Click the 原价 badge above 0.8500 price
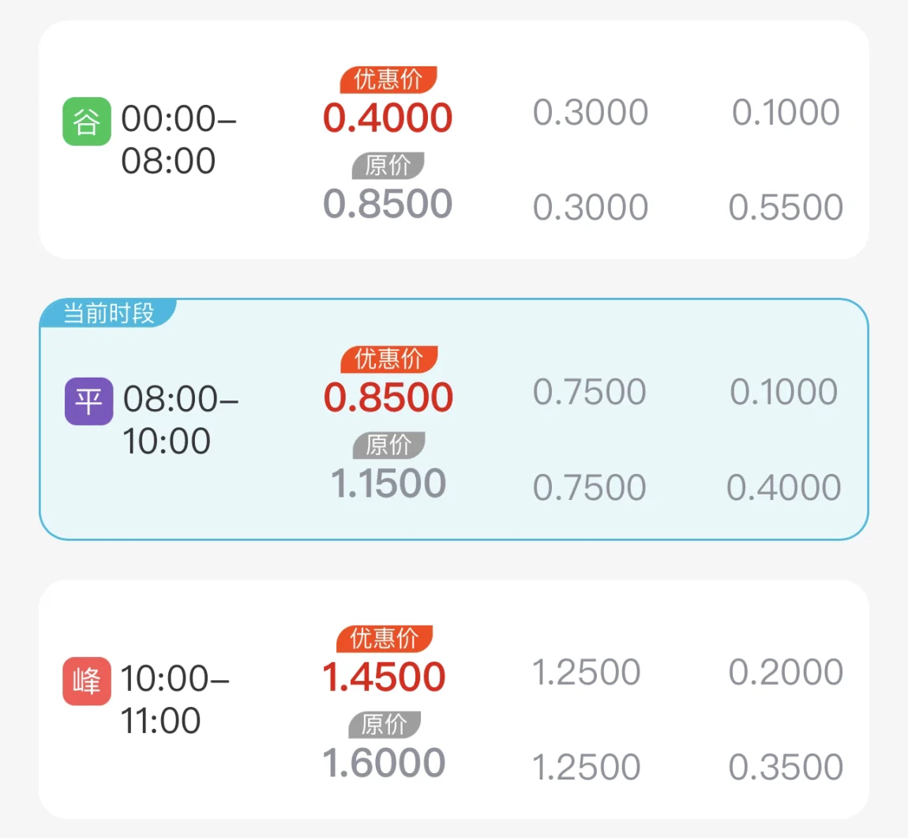This screenshot has height=838, width=908. [x=388, y=166]
